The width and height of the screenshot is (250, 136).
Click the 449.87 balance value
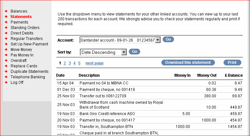click(236, 107)
